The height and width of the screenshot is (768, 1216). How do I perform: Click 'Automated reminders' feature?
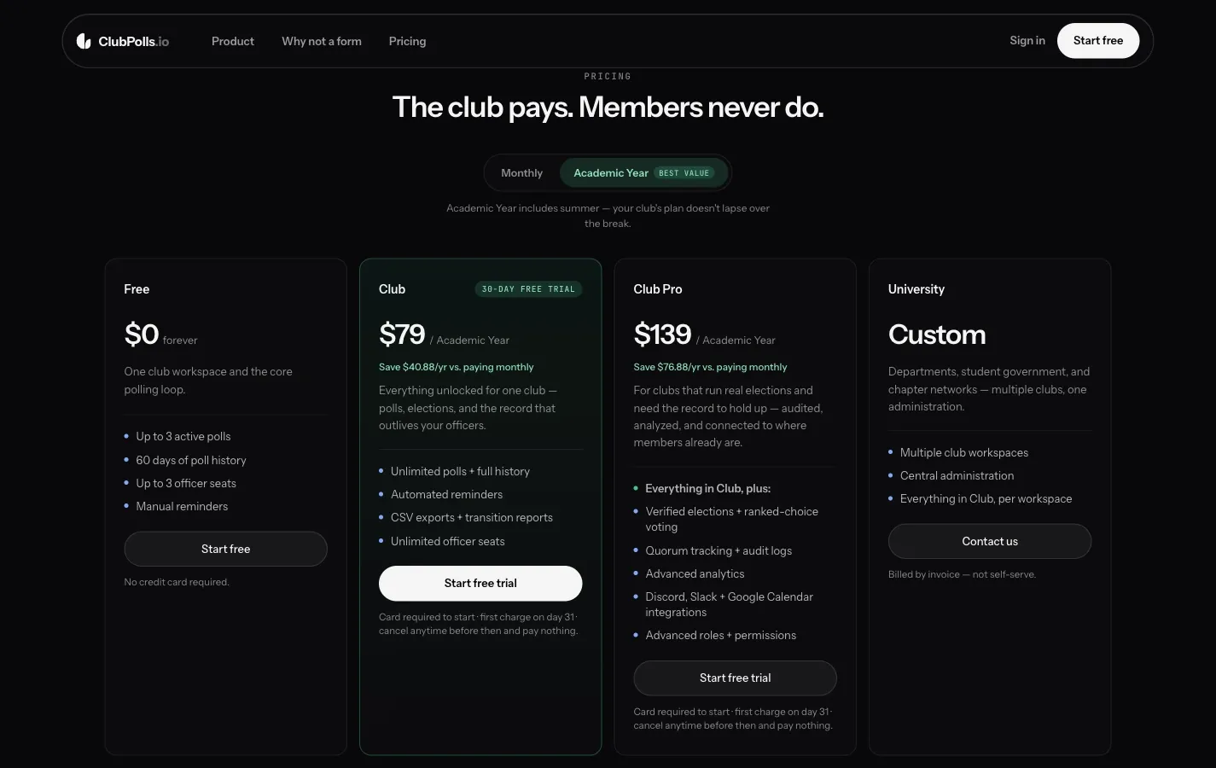[446, 494]
